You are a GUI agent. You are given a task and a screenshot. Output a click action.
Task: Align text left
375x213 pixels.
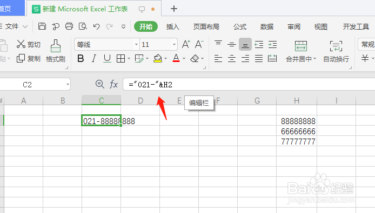tap(218, 58)
